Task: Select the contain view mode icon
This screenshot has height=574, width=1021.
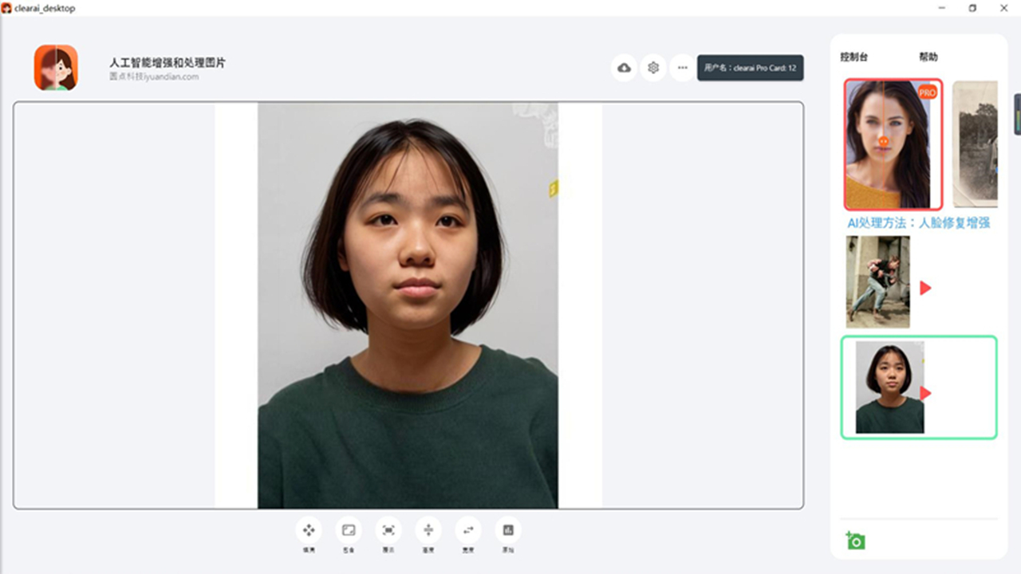Action: 349,530
